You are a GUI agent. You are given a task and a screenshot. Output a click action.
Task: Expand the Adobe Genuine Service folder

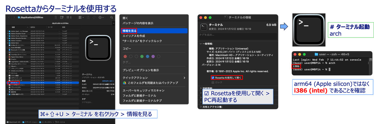click(x=8, y=38)
